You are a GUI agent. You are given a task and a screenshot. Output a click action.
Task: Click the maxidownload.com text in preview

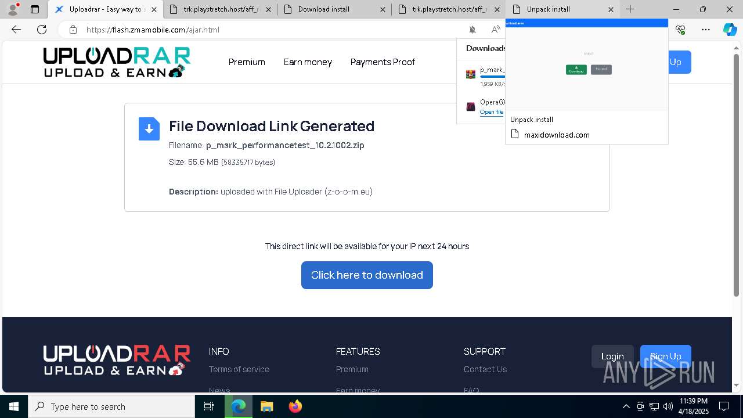(557, 135)
